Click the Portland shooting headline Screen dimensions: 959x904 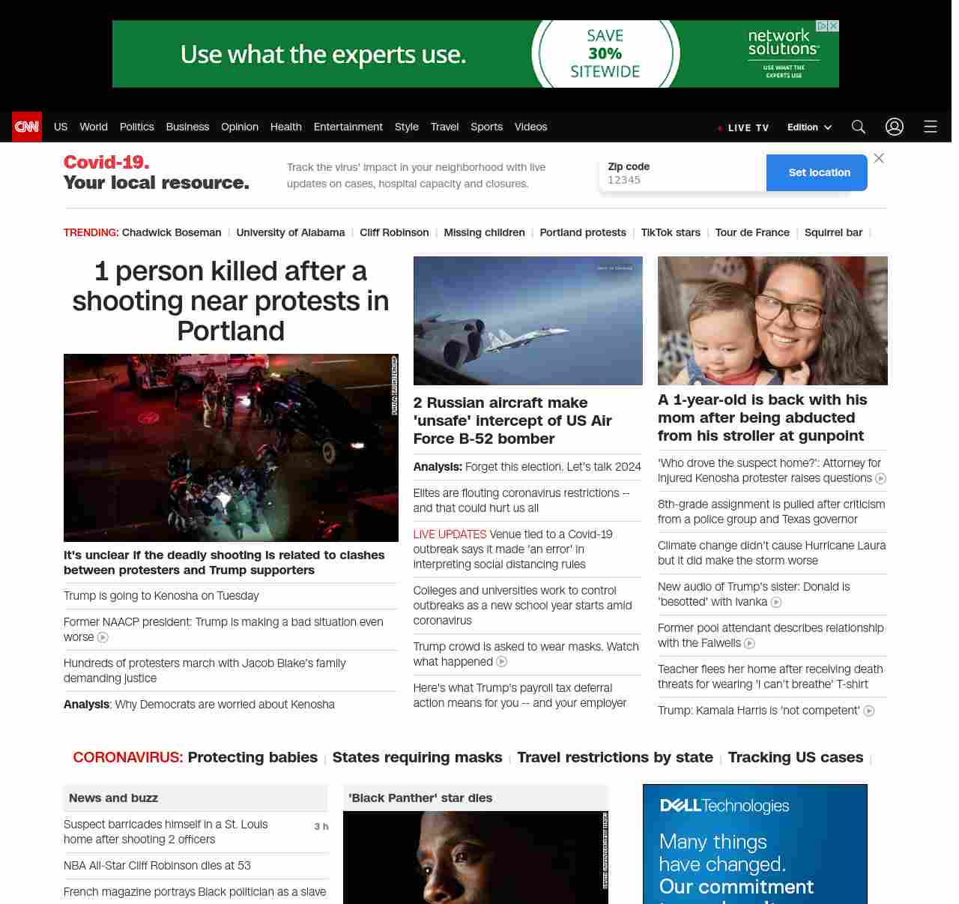point(231,301)
